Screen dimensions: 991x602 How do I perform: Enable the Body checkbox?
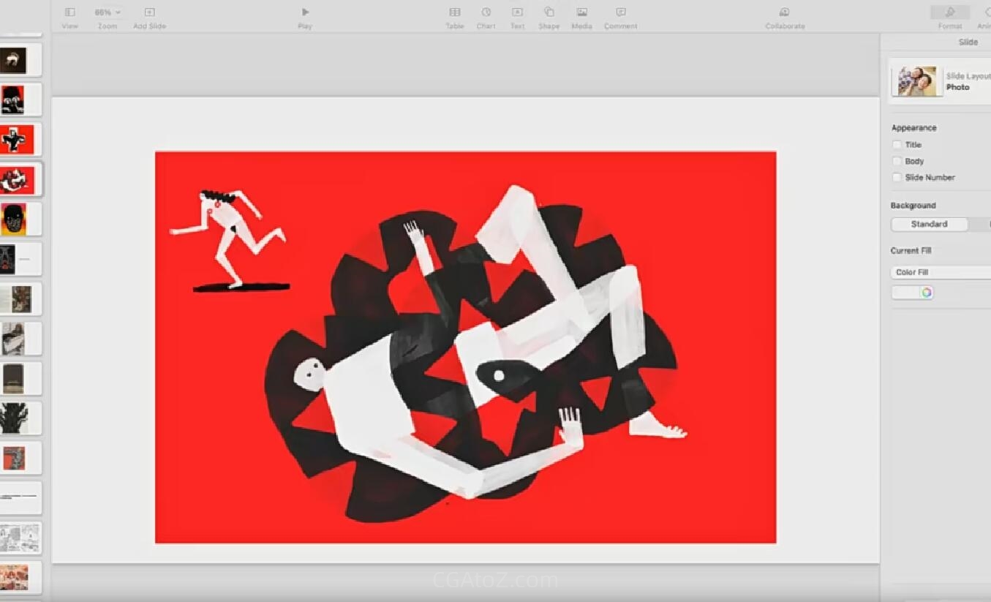[897, 161]
